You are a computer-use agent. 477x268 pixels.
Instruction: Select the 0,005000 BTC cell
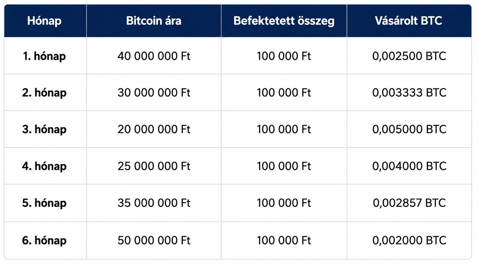(x=409, y=129)
